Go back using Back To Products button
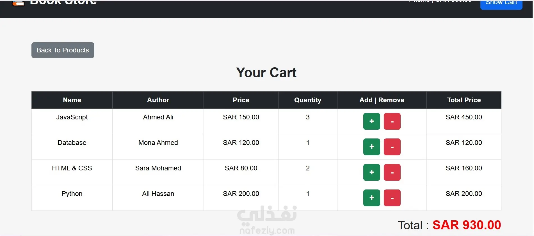 click(63, 50)
